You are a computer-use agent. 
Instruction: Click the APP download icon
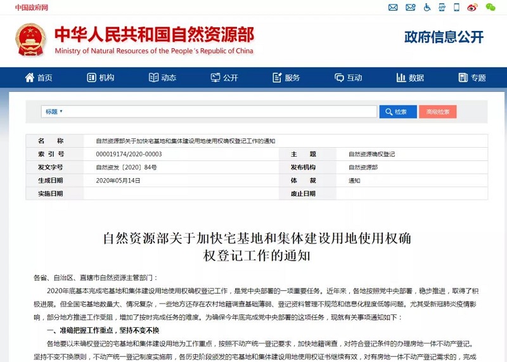tap(442, 8)
